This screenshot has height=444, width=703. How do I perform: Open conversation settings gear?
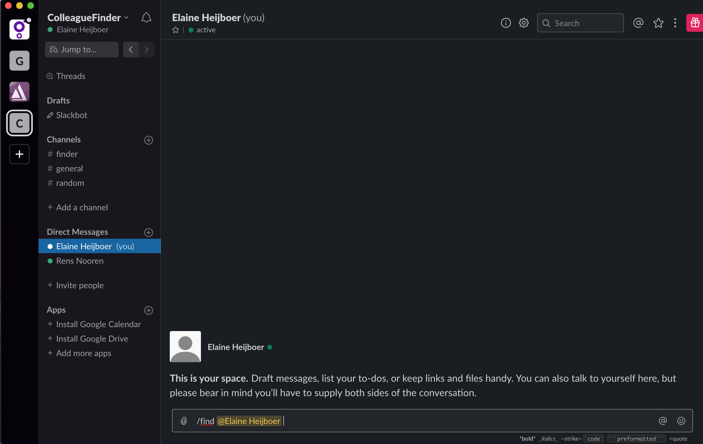524,23
